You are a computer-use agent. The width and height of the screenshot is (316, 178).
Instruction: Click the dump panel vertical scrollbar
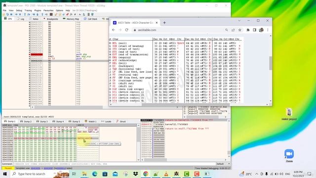(138, 142)
